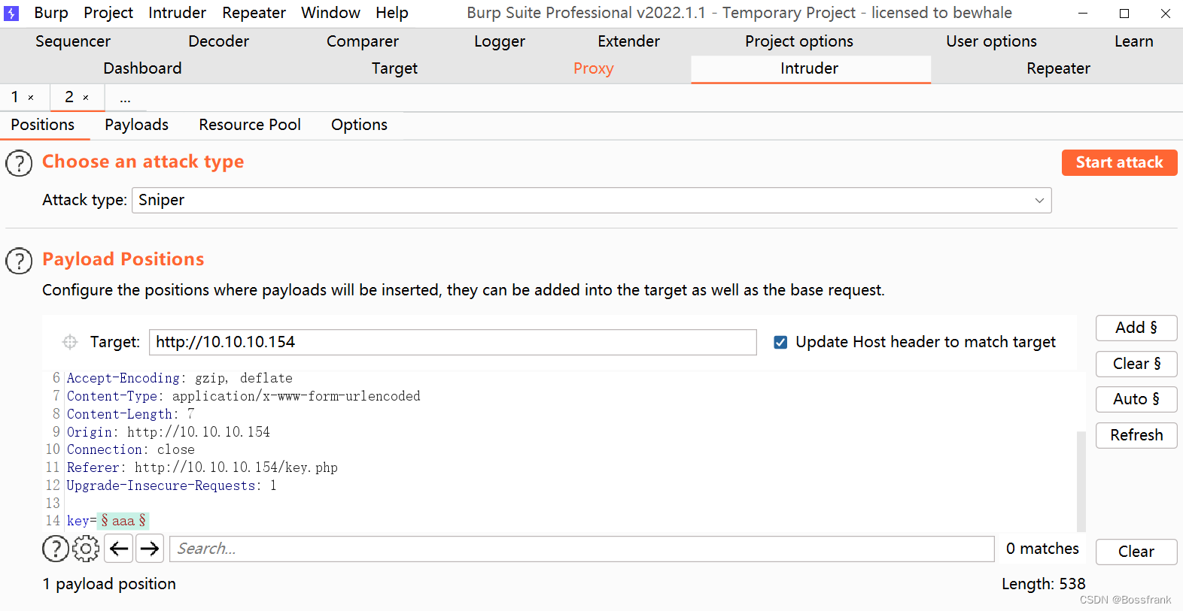The image size is (1183, 611).
Task: Open the Help menu
Action: [392, 13]
